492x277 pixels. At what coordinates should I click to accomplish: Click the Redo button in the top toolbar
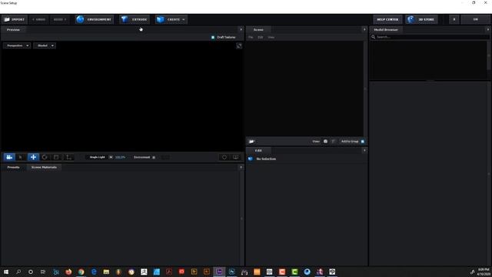pos(60,19)
